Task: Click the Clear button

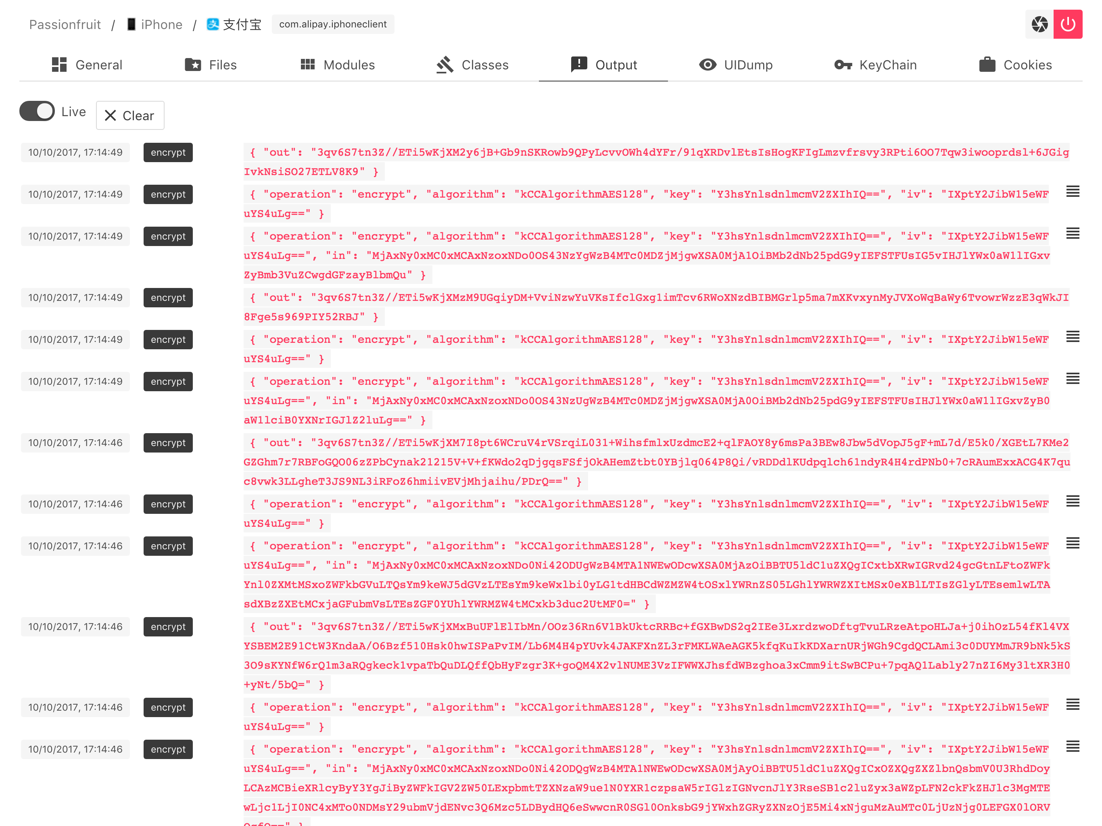Action: click(x=130, y=116)
